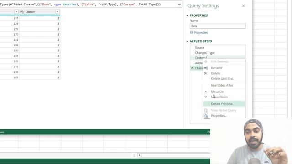
Task: Click the formula bar text
Action: tap(80, 4)
